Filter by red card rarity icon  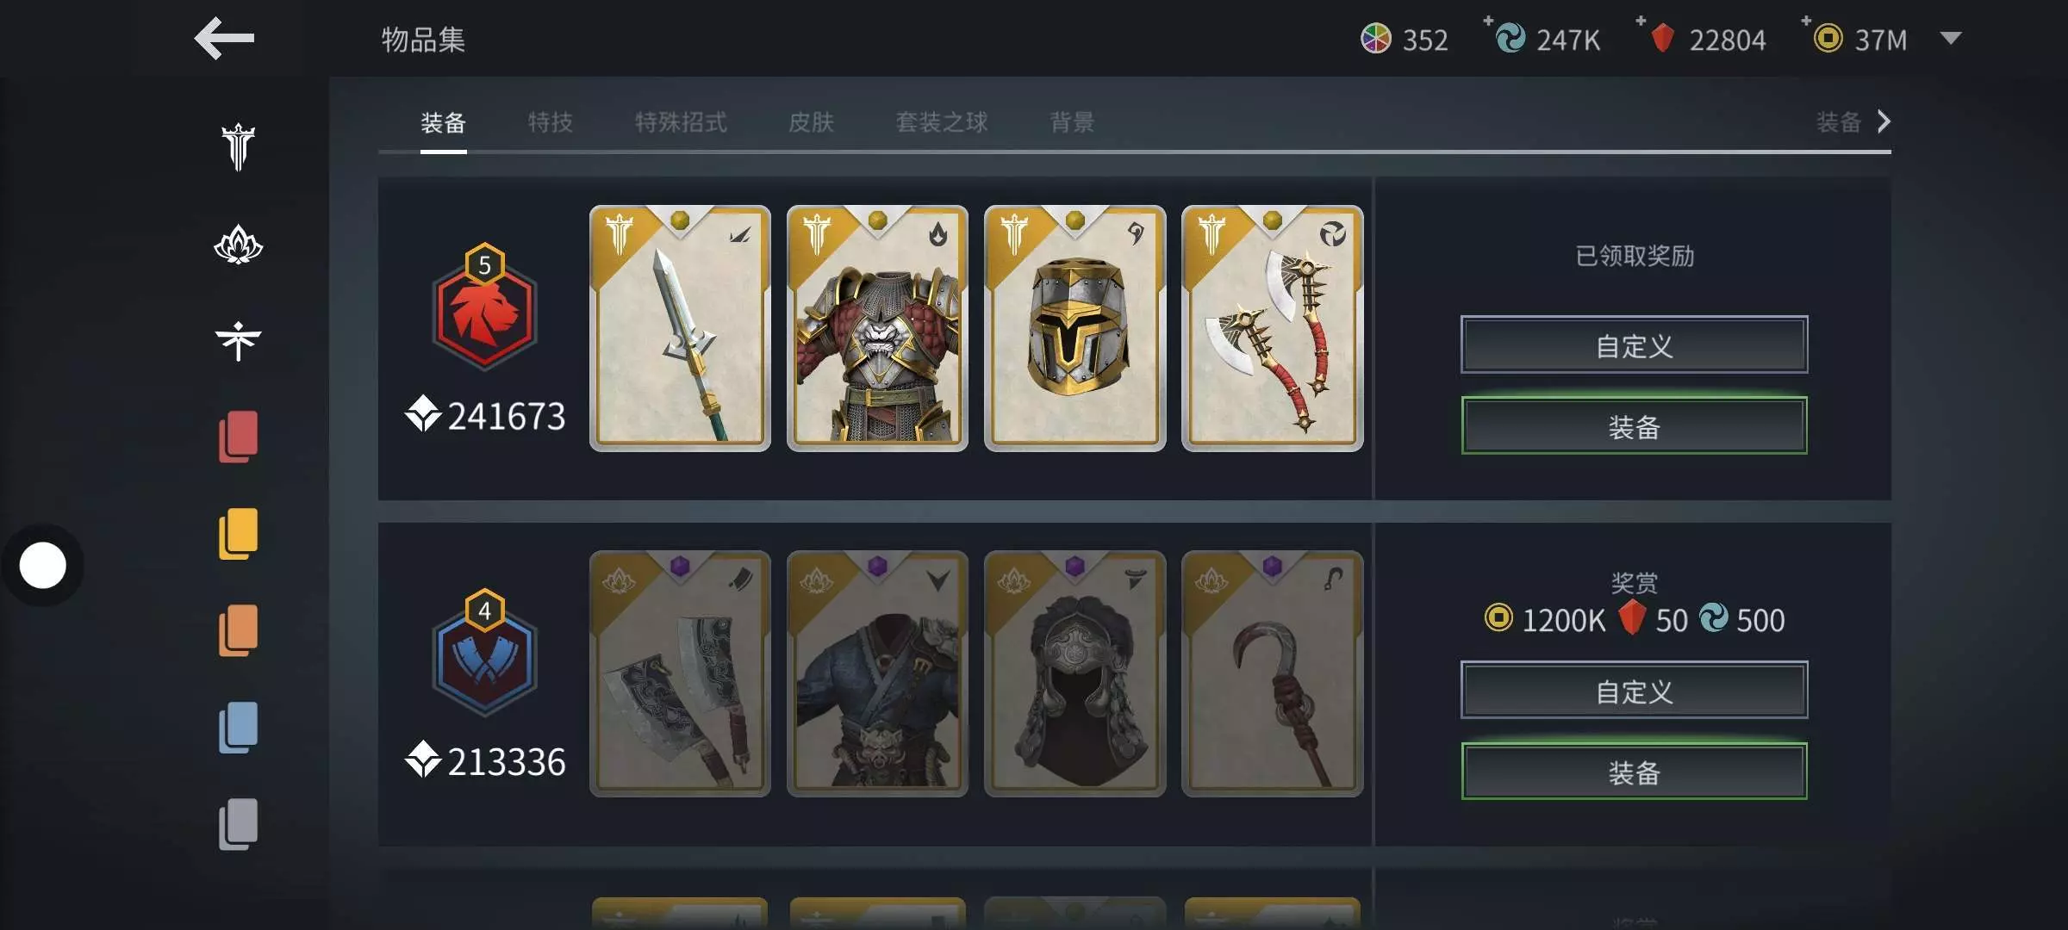pos(239,437)
